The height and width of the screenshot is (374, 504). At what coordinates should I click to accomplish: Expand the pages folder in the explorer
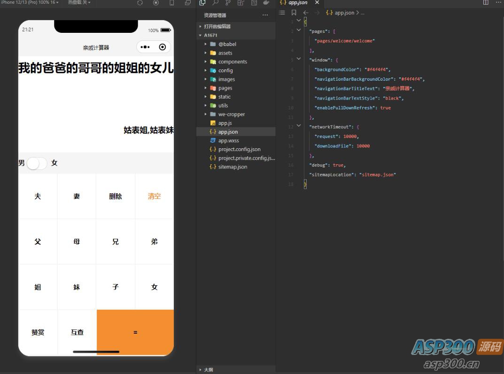point(205,88)
